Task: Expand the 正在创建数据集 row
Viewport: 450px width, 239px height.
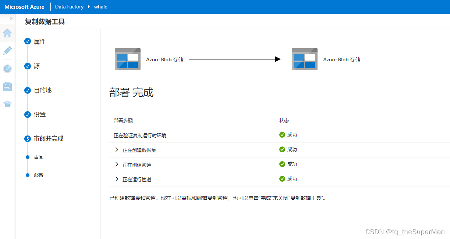Action: (x=117, y=150)
